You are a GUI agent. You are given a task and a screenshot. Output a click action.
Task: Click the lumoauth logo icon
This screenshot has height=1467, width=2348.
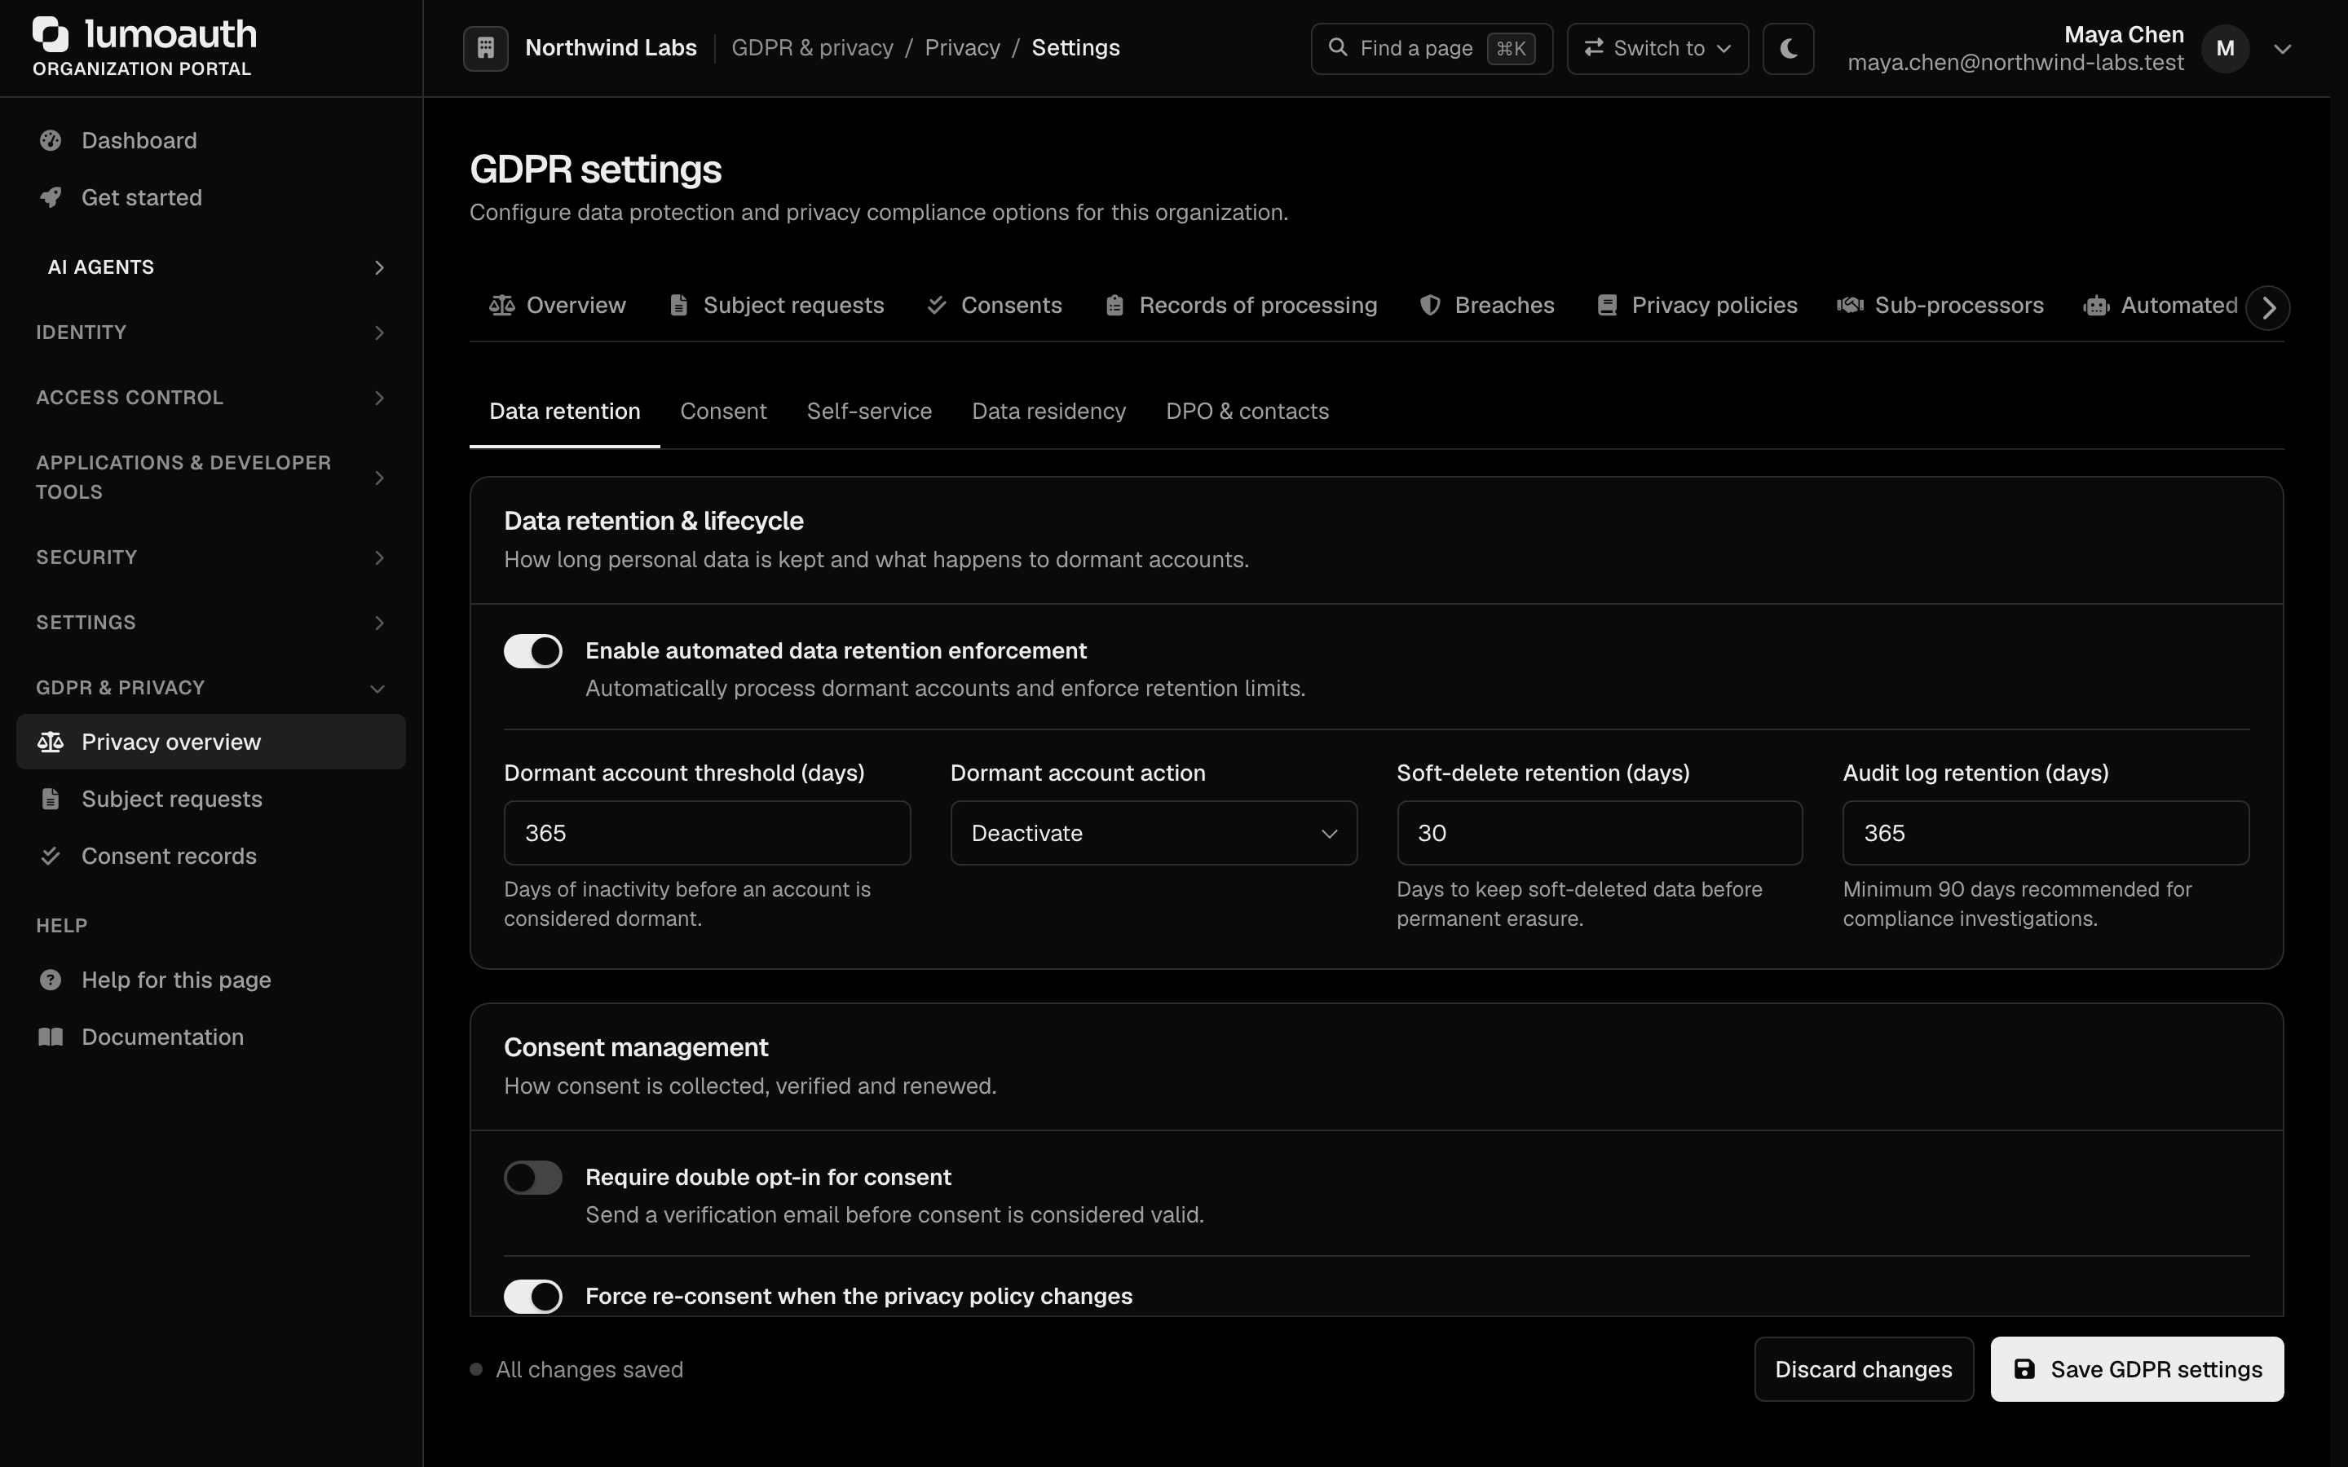(51, 34)
